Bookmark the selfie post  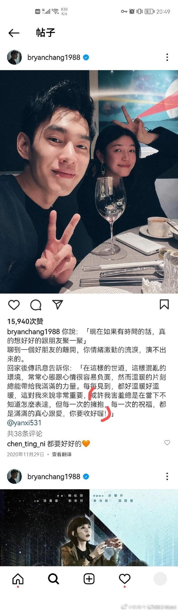(164, 305)
